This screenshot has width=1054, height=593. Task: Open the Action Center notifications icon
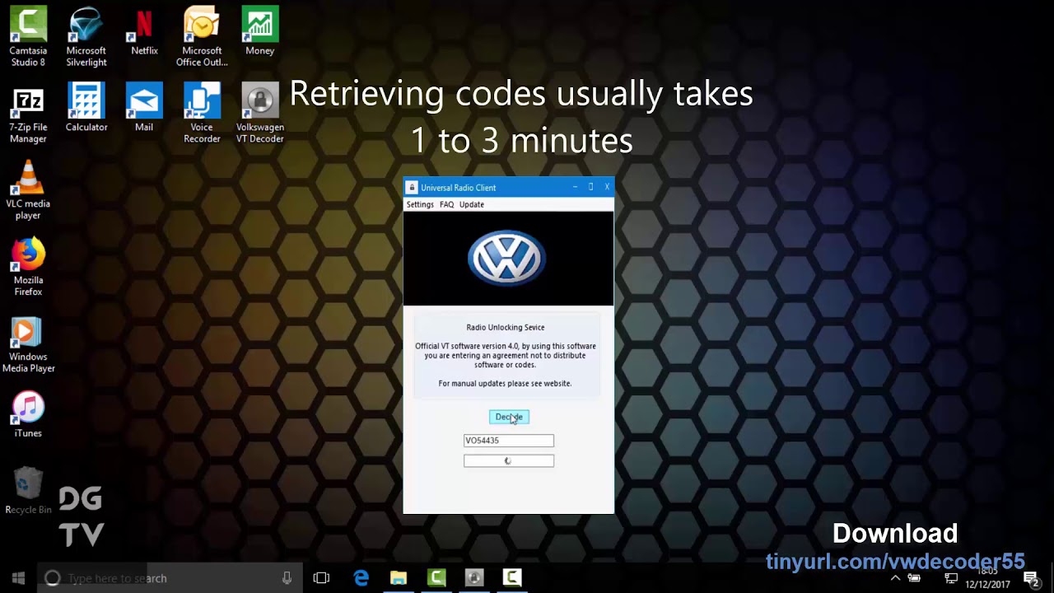[x=1032, y=578]
